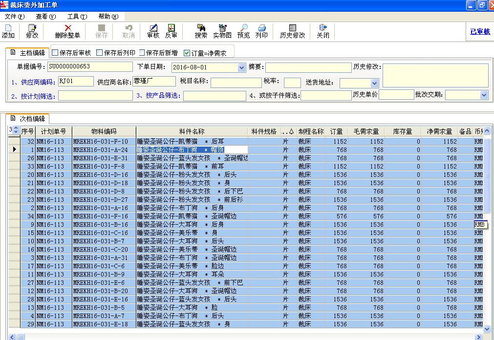Screen dimensions: 494x340
Task: Click the 修改 (Modify) toolbar icon
Action: click(32, 31)
